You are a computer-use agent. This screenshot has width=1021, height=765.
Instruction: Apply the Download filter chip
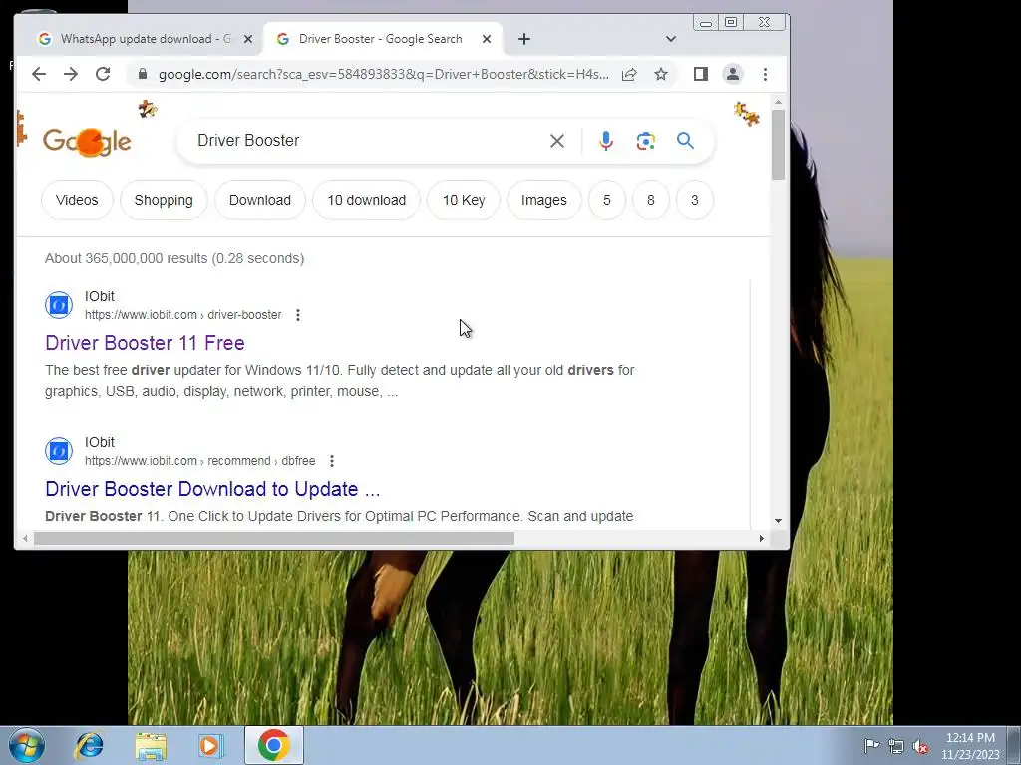pyautogui.click(x=260, y=200)
